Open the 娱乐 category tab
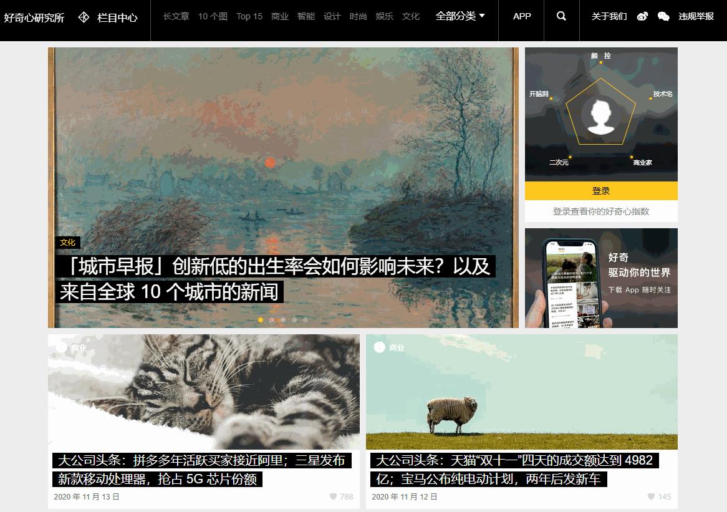The height and width of the screenshot is (512, 727). tap(384, 17)
